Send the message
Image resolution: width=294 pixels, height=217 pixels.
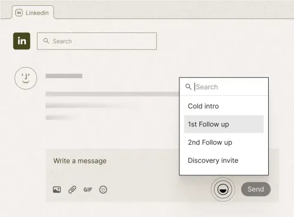(256, 189)
